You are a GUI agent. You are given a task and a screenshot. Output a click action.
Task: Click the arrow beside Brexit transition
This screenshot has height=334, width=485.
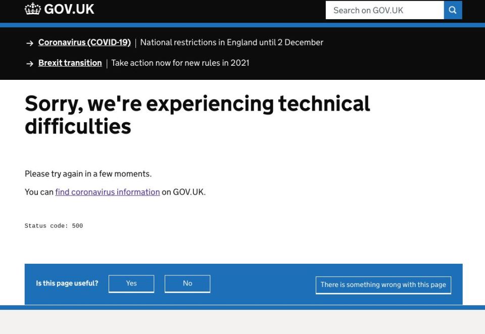point(30,64)
